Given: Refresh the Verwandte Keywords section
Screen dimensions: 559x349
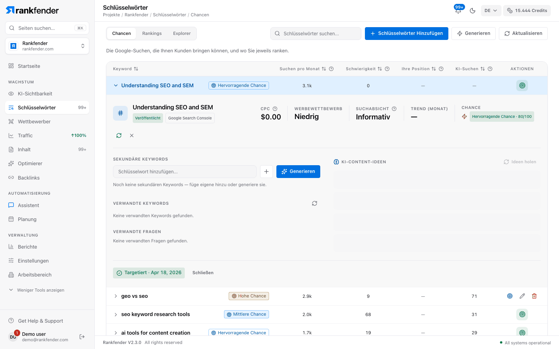Looking at the screenshot, I should coord(314,203).
